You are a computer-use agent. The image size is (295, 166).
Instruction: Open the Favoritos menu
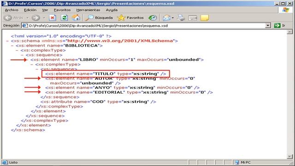(62, 10)
